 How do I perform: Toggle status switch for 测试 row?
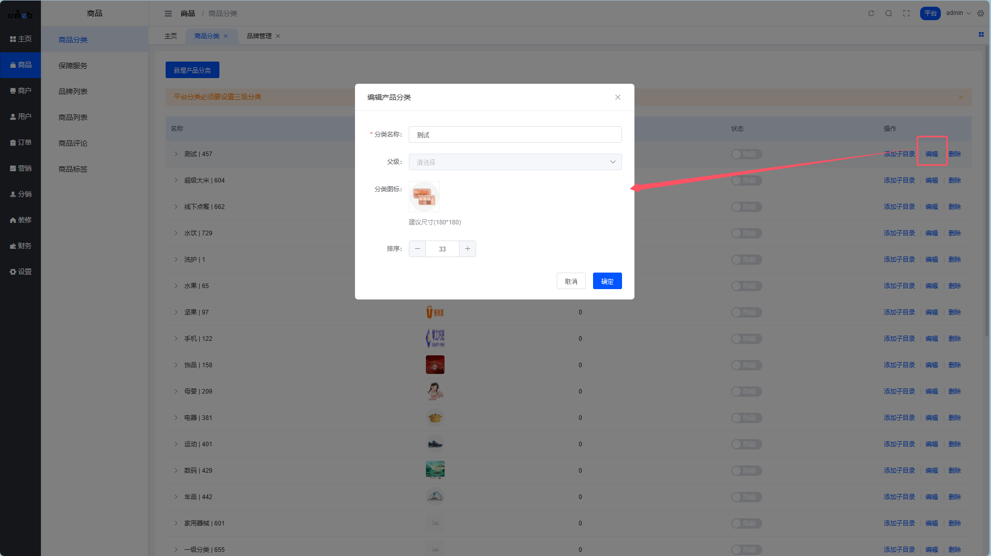click(x=746, y=154)
